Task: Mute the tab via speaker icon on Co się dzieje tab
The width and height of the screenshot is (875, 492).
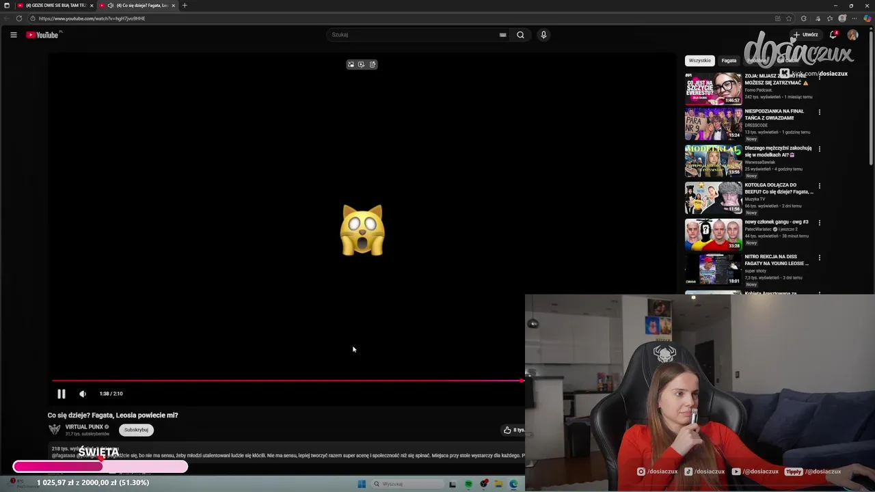Action: pyautogui.click(x=110, y=5)
